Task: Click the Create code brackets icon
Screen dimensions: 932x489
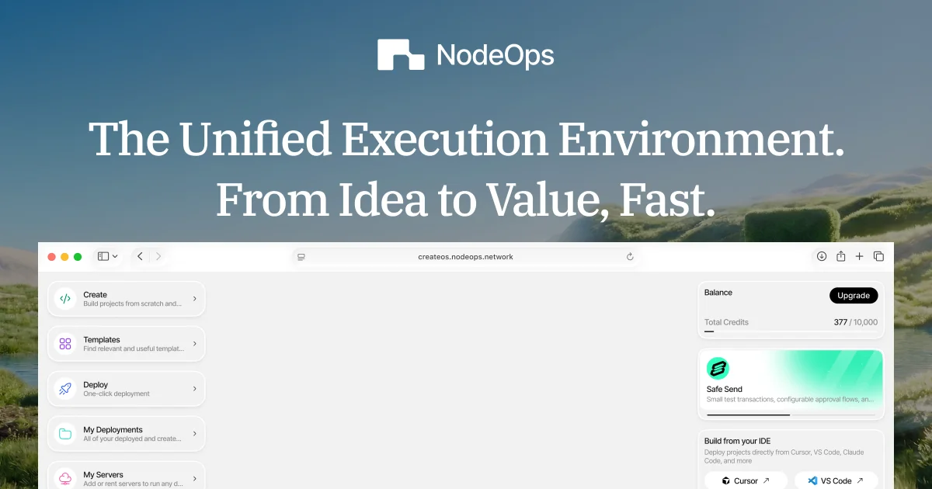Action: point(65,299)
